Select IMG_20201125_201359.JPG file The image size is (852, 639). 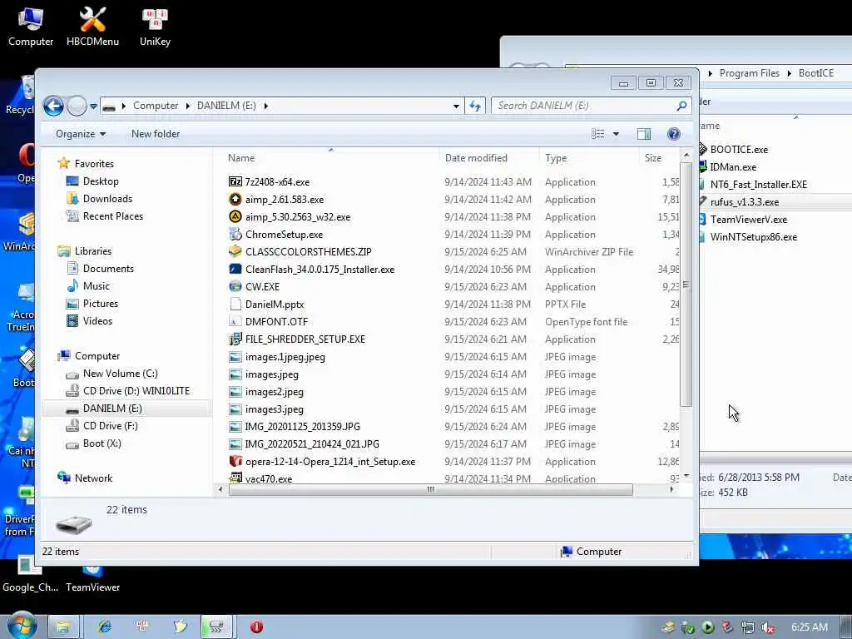click(302, 427)
